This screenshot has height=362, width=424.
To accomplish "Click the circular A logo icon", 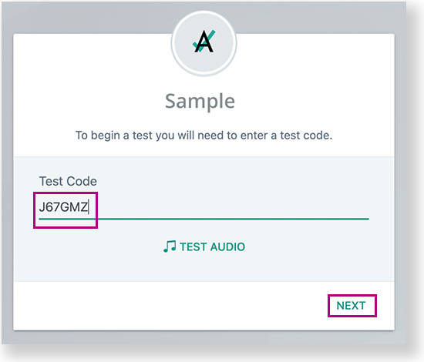I will click(x=204, y=43).
